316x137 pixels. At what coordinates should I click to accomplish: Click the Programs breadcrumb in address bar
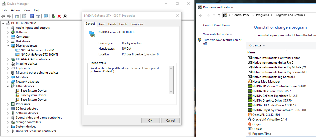[x=262, y=15]
